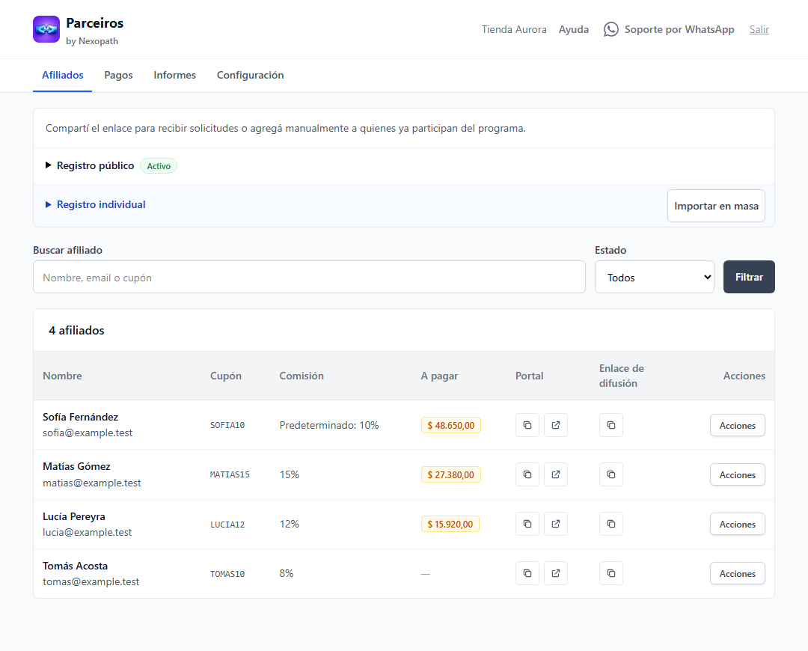Click the Lucía Pereyra name
The image size is (808, 651).
click(x=73, y=516)
